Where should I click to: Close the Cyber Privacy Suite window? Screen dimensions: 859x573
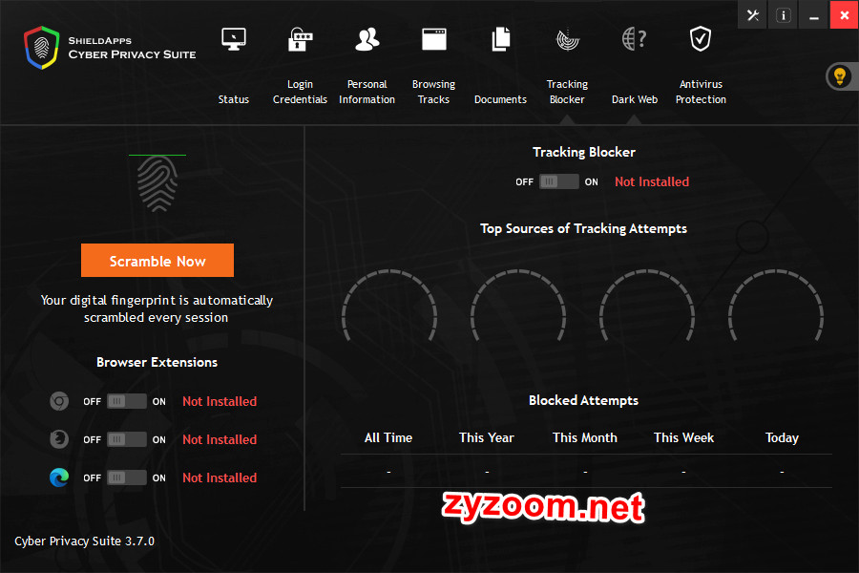845,15
